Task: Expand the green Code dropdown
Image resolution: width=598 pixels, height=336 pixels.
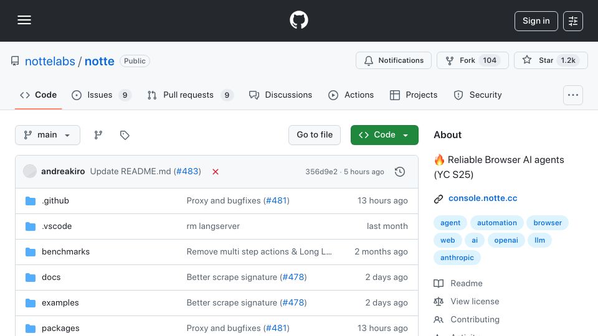Action: [x=384, y=135]
